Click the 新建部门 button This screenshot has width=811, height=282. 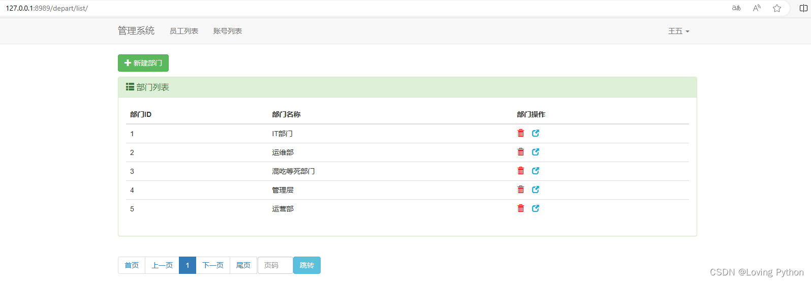tap(143, 63)
